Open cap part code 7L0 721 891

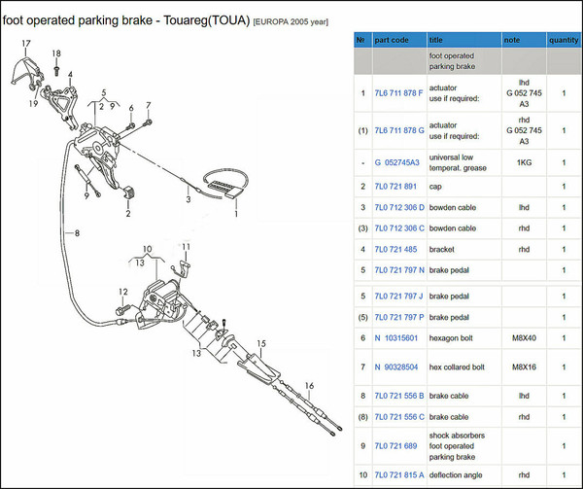394,186
